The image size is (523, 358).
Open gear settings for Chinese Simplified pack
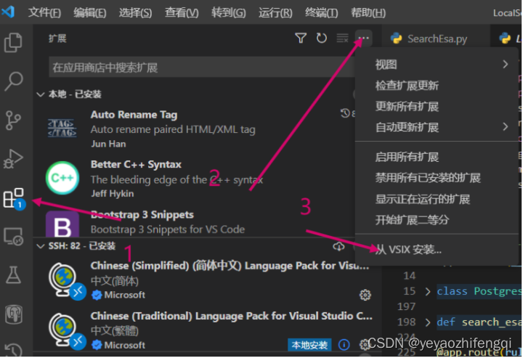[x=365, y=295]
